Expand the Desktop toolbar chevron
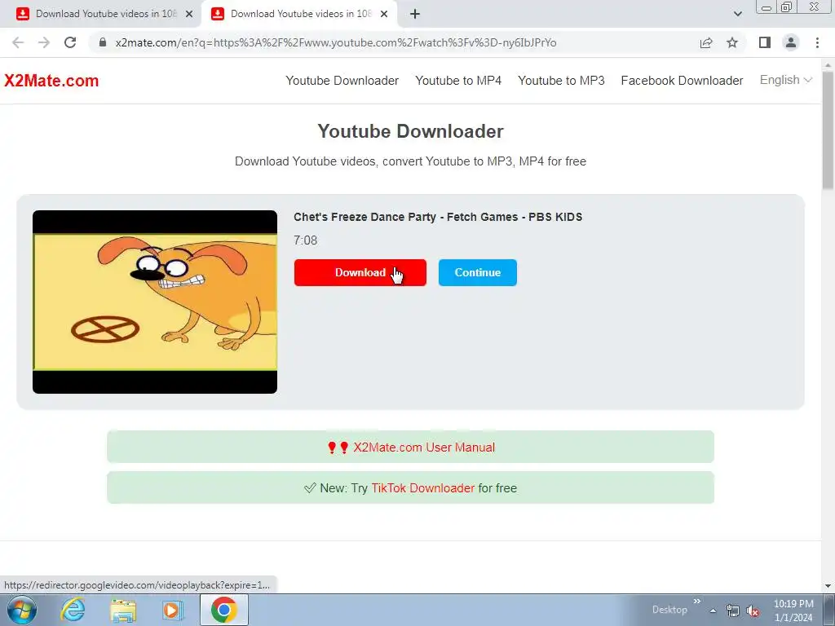This screenshot has width=835, height=626. click(x=697, y=601)
